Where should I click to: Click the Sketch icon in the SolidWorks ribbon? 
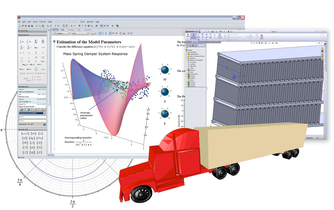188,36
